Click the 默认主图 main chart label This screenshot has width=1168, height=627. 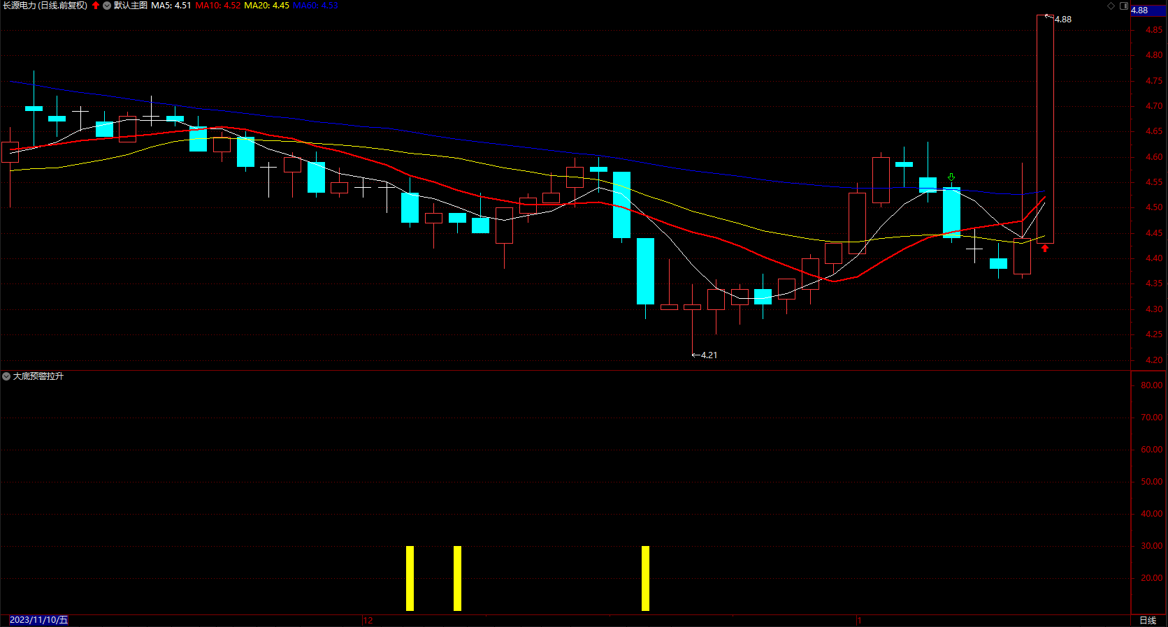point(131,6)
